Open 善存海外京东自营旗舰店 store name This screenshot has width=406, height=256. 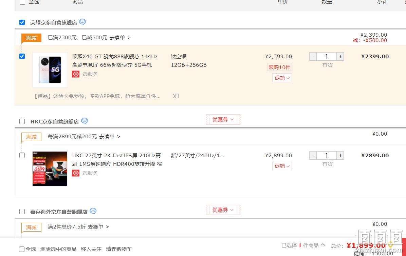point(59,212)
